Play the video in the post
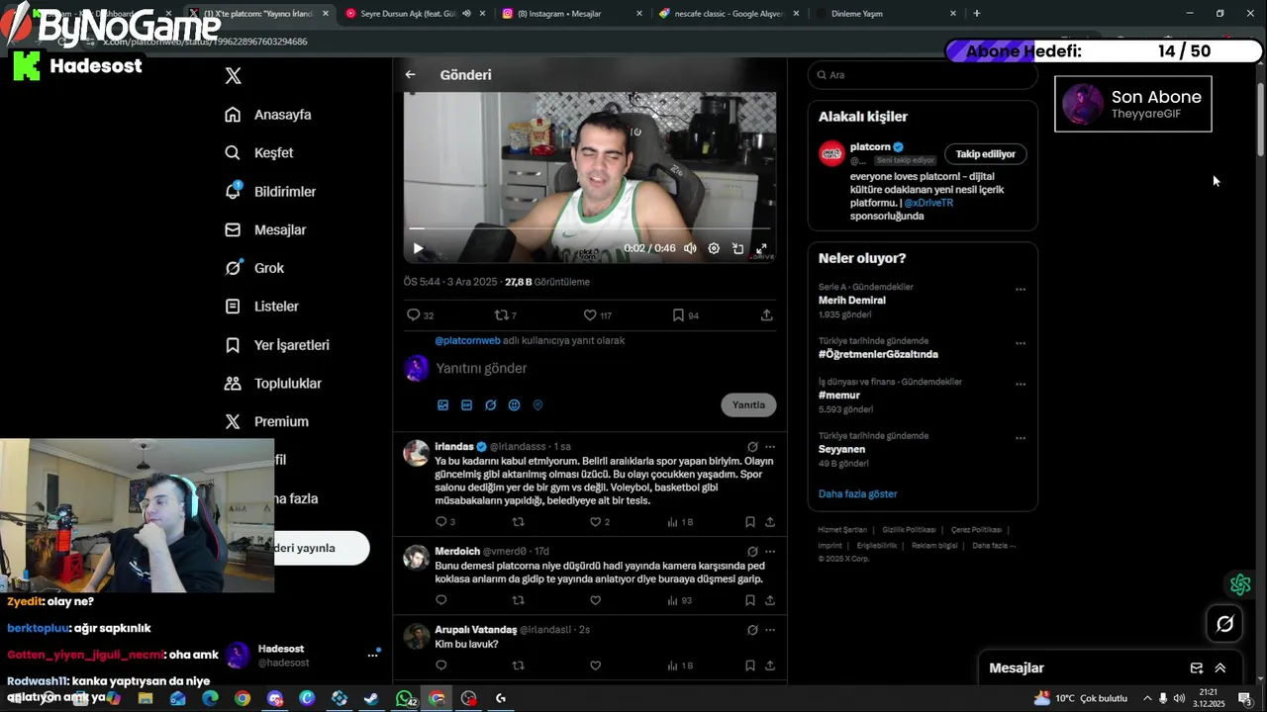 click(418, 248)
